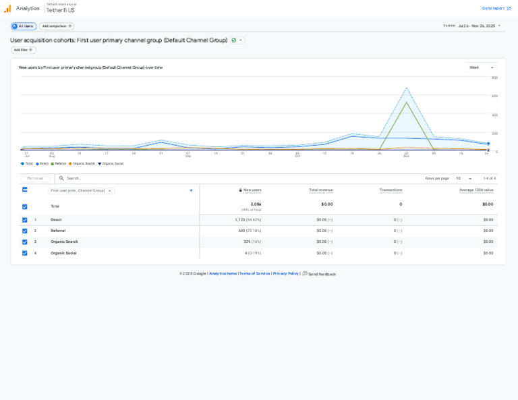
Task: Uncheck the Direct row checkbox
Action: 25,220
